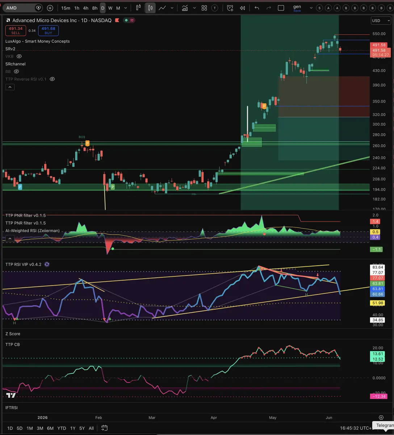Set date range to 6M
The width and height of the screenshot is (394, 435).
point(50,428)
